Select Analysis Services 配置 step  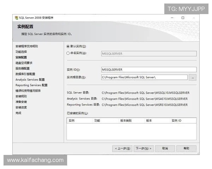click(30, 80)
